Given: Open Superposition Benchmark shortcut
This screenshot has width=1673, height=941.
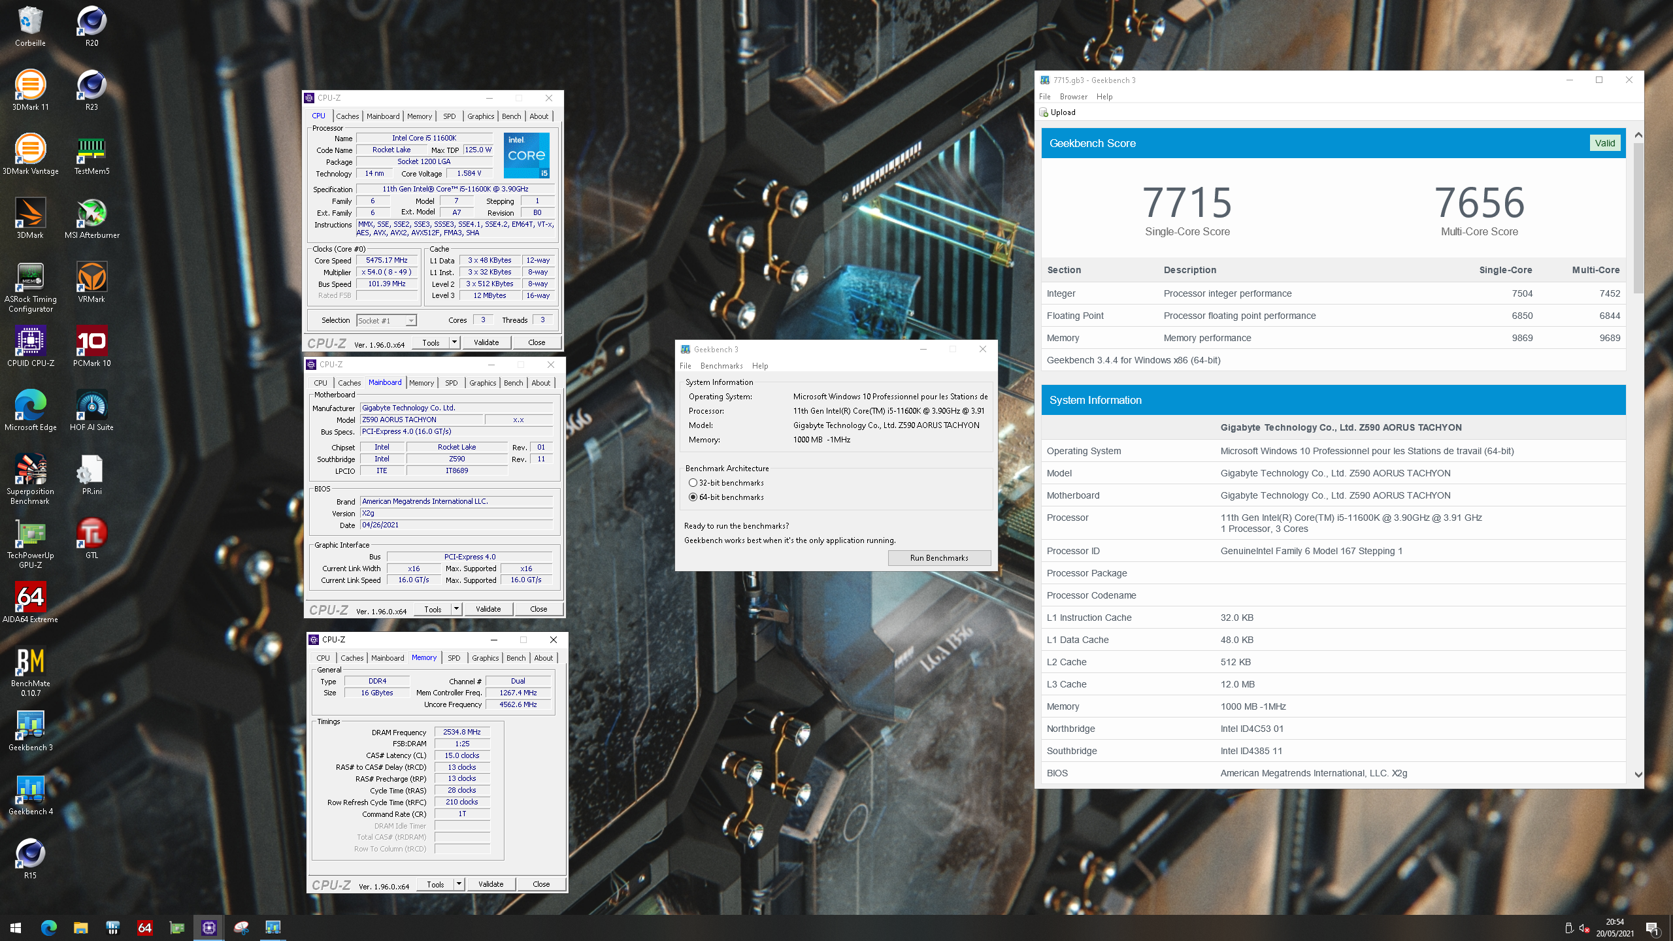Looking at the screenshot, I should coord(30,480).
